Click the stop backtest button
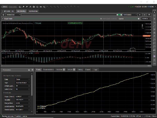 (x=144, y=15)
